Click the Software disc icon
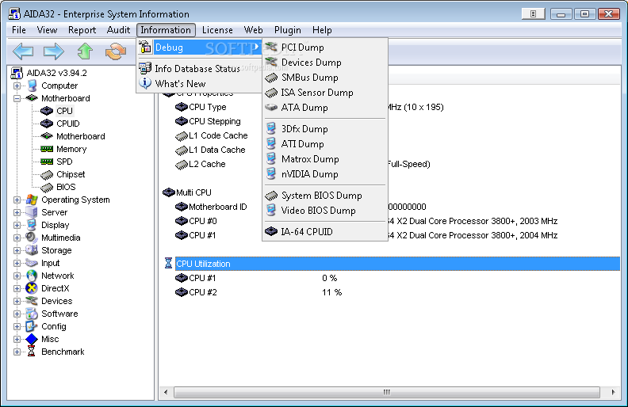 coord(32,314)
